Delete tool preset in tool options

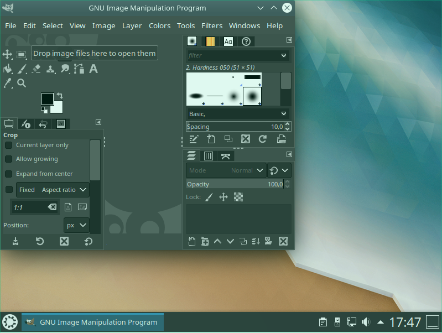click(x=64, y=241)
